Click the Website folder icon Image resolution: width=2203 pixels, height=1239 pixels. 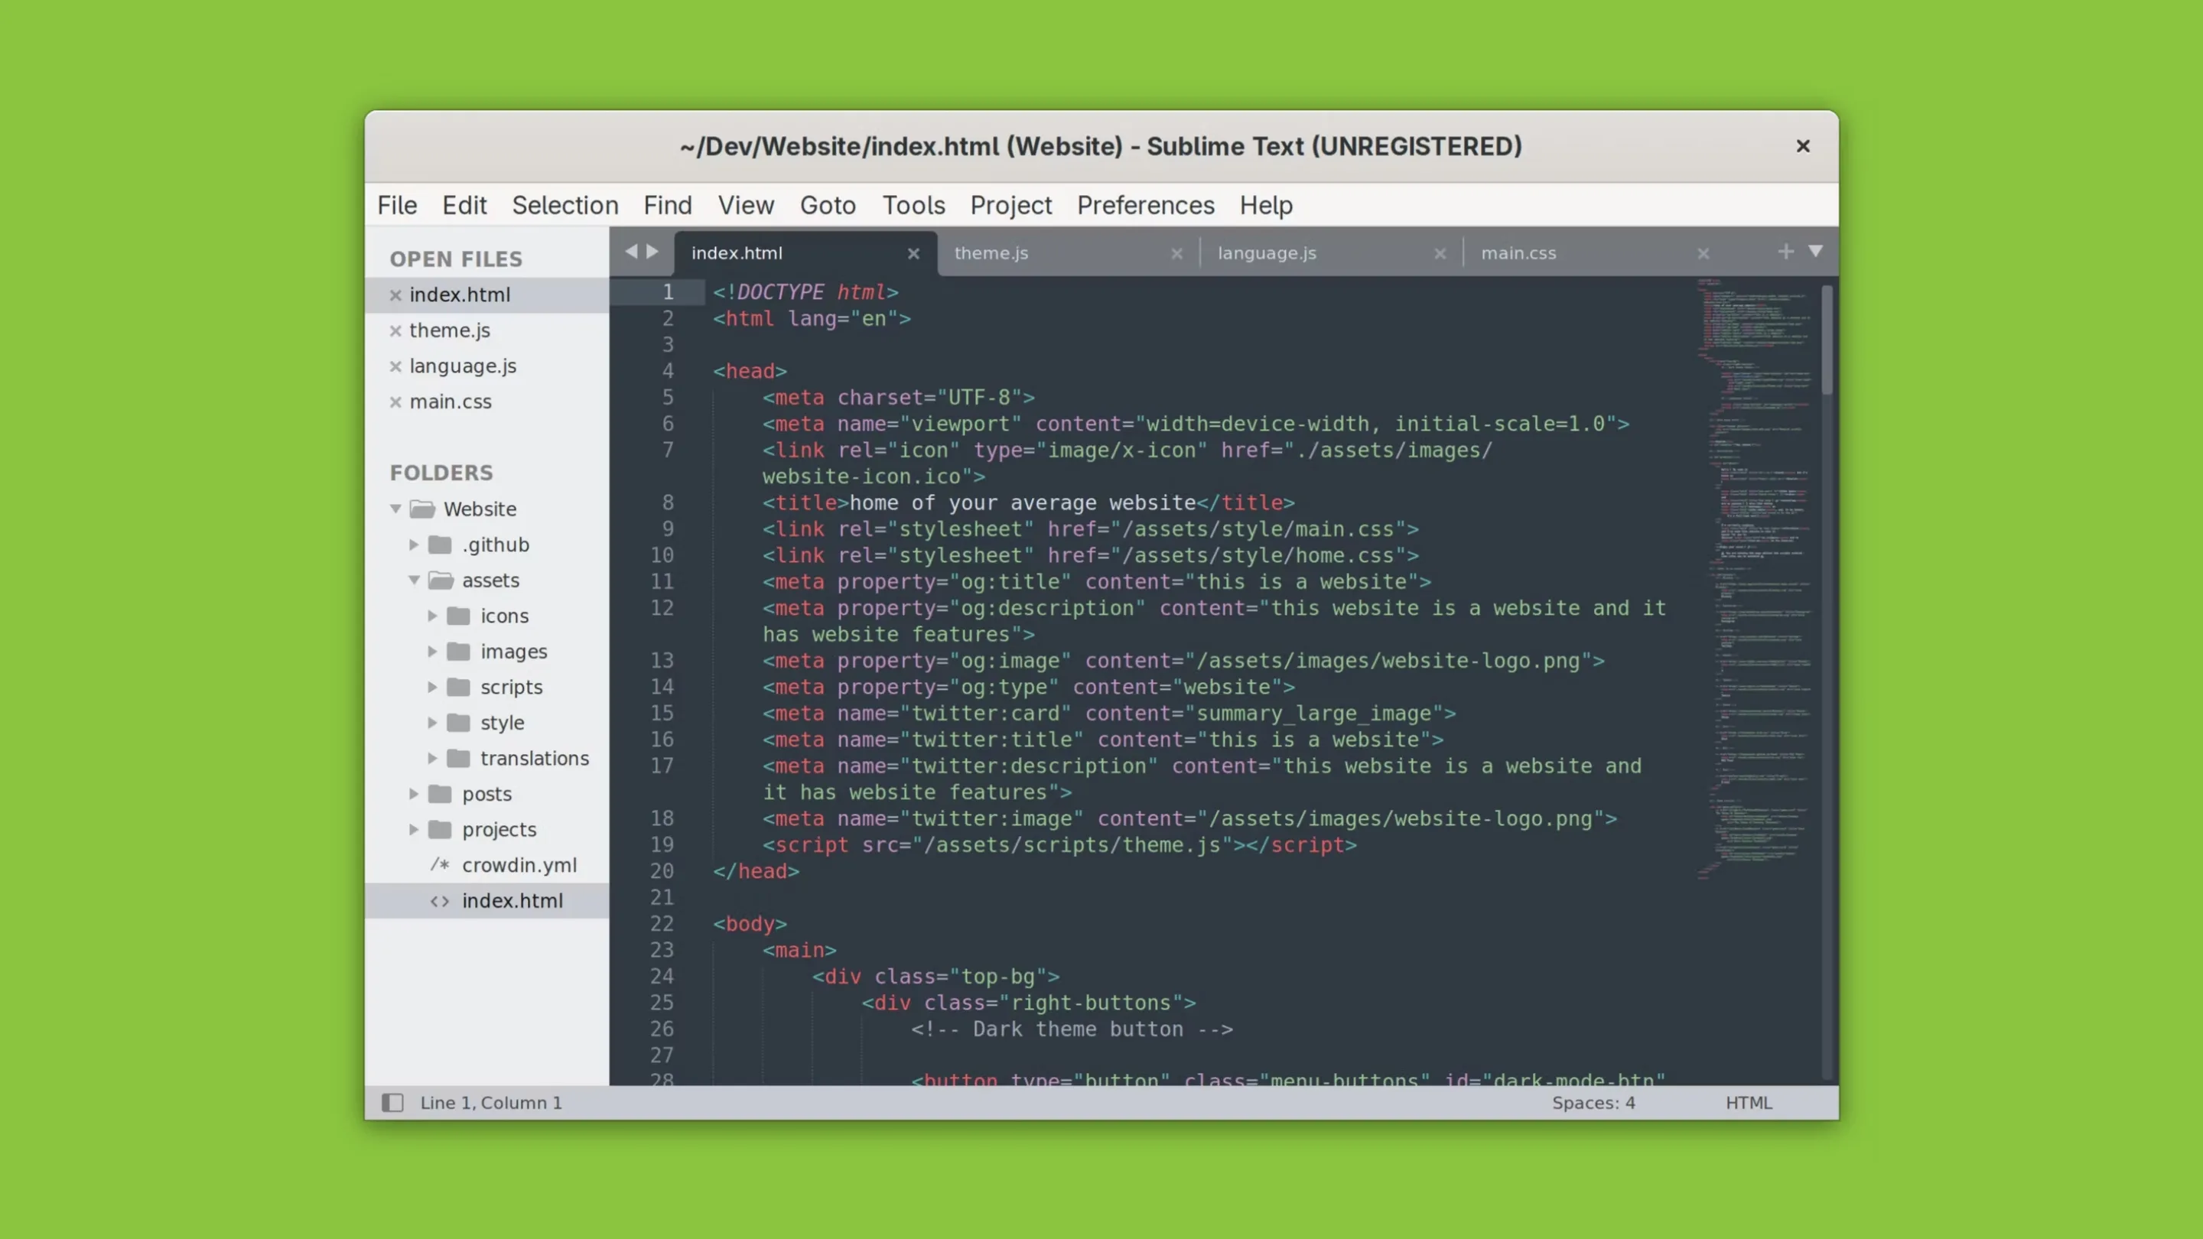click(x=422, y=509)
